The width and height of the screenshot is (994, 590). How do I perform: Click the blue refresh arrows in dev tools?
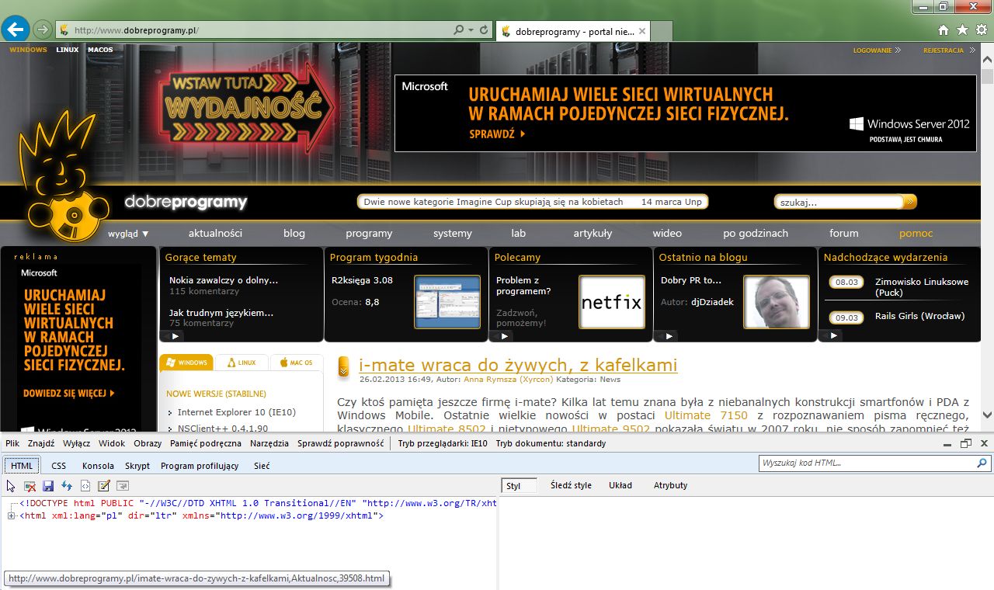click(67, 486)
